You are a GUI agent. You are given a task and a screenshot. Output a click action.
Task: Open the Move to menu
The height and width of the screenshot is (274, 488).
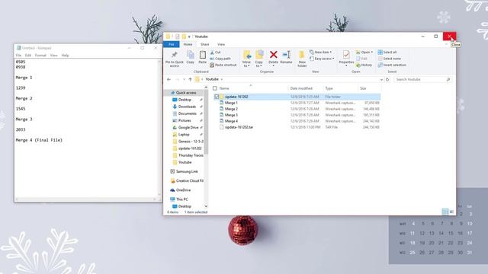point(246,59)
